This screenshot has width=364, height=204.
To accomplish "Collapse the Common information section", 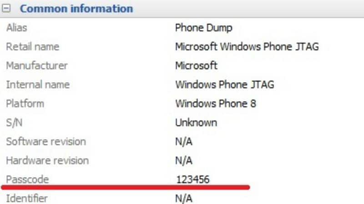I will point(6,9).
